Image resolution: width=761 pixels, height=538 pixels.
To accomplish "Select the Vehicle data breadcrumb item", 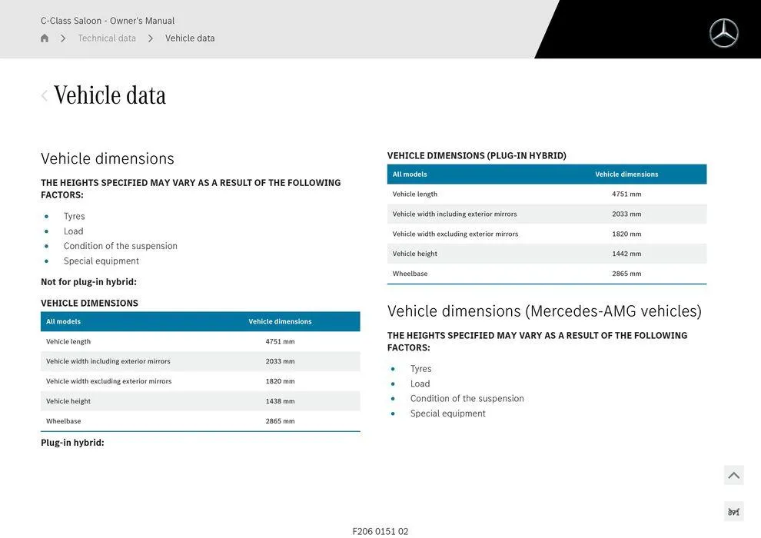I will coord(190,38).
